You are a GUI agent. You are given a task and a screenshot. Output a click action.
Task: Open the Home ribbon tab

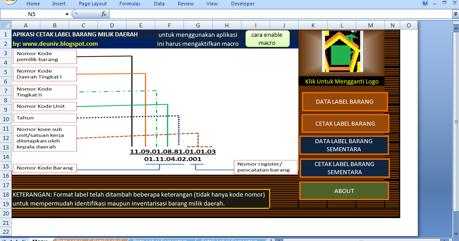coord(33,4)
